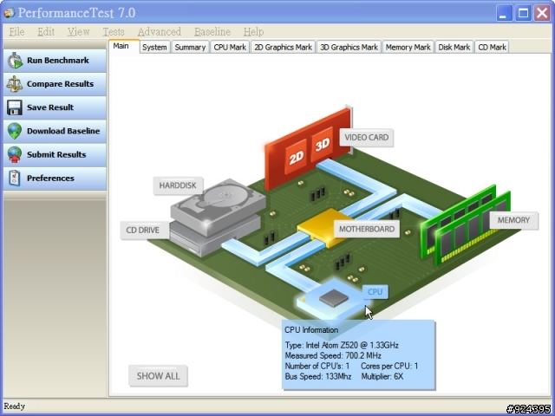Image resolution: width=555 pixels, height=416 pixels.
Task: Click the Save Result floppy disk icon
Action: pos(15,107)
